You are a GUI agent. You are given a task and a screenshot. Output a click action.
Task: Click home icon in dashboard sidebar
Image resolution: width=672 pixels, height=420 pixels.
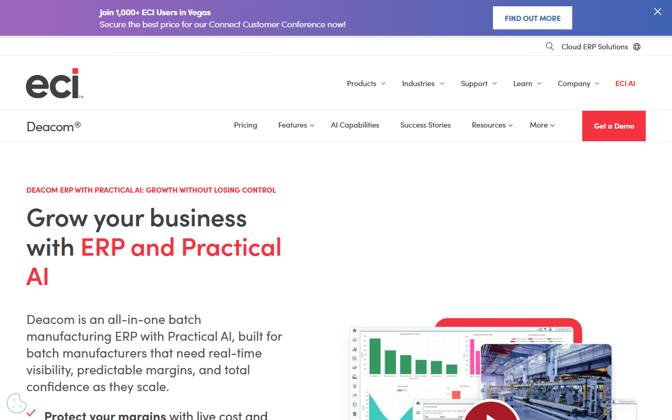(354, 331)
